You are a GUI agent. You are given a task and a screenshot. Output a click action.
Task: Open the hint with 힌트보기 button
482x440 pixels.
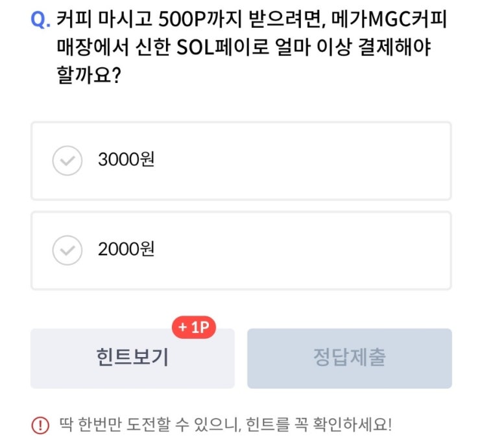click(132, 358)
